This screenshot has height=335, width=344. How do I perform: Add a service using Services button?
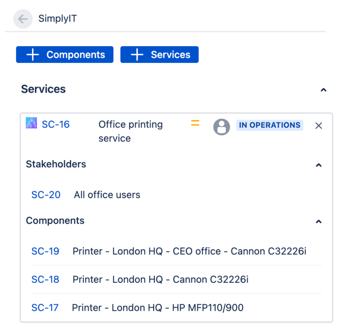click(159, 54)
